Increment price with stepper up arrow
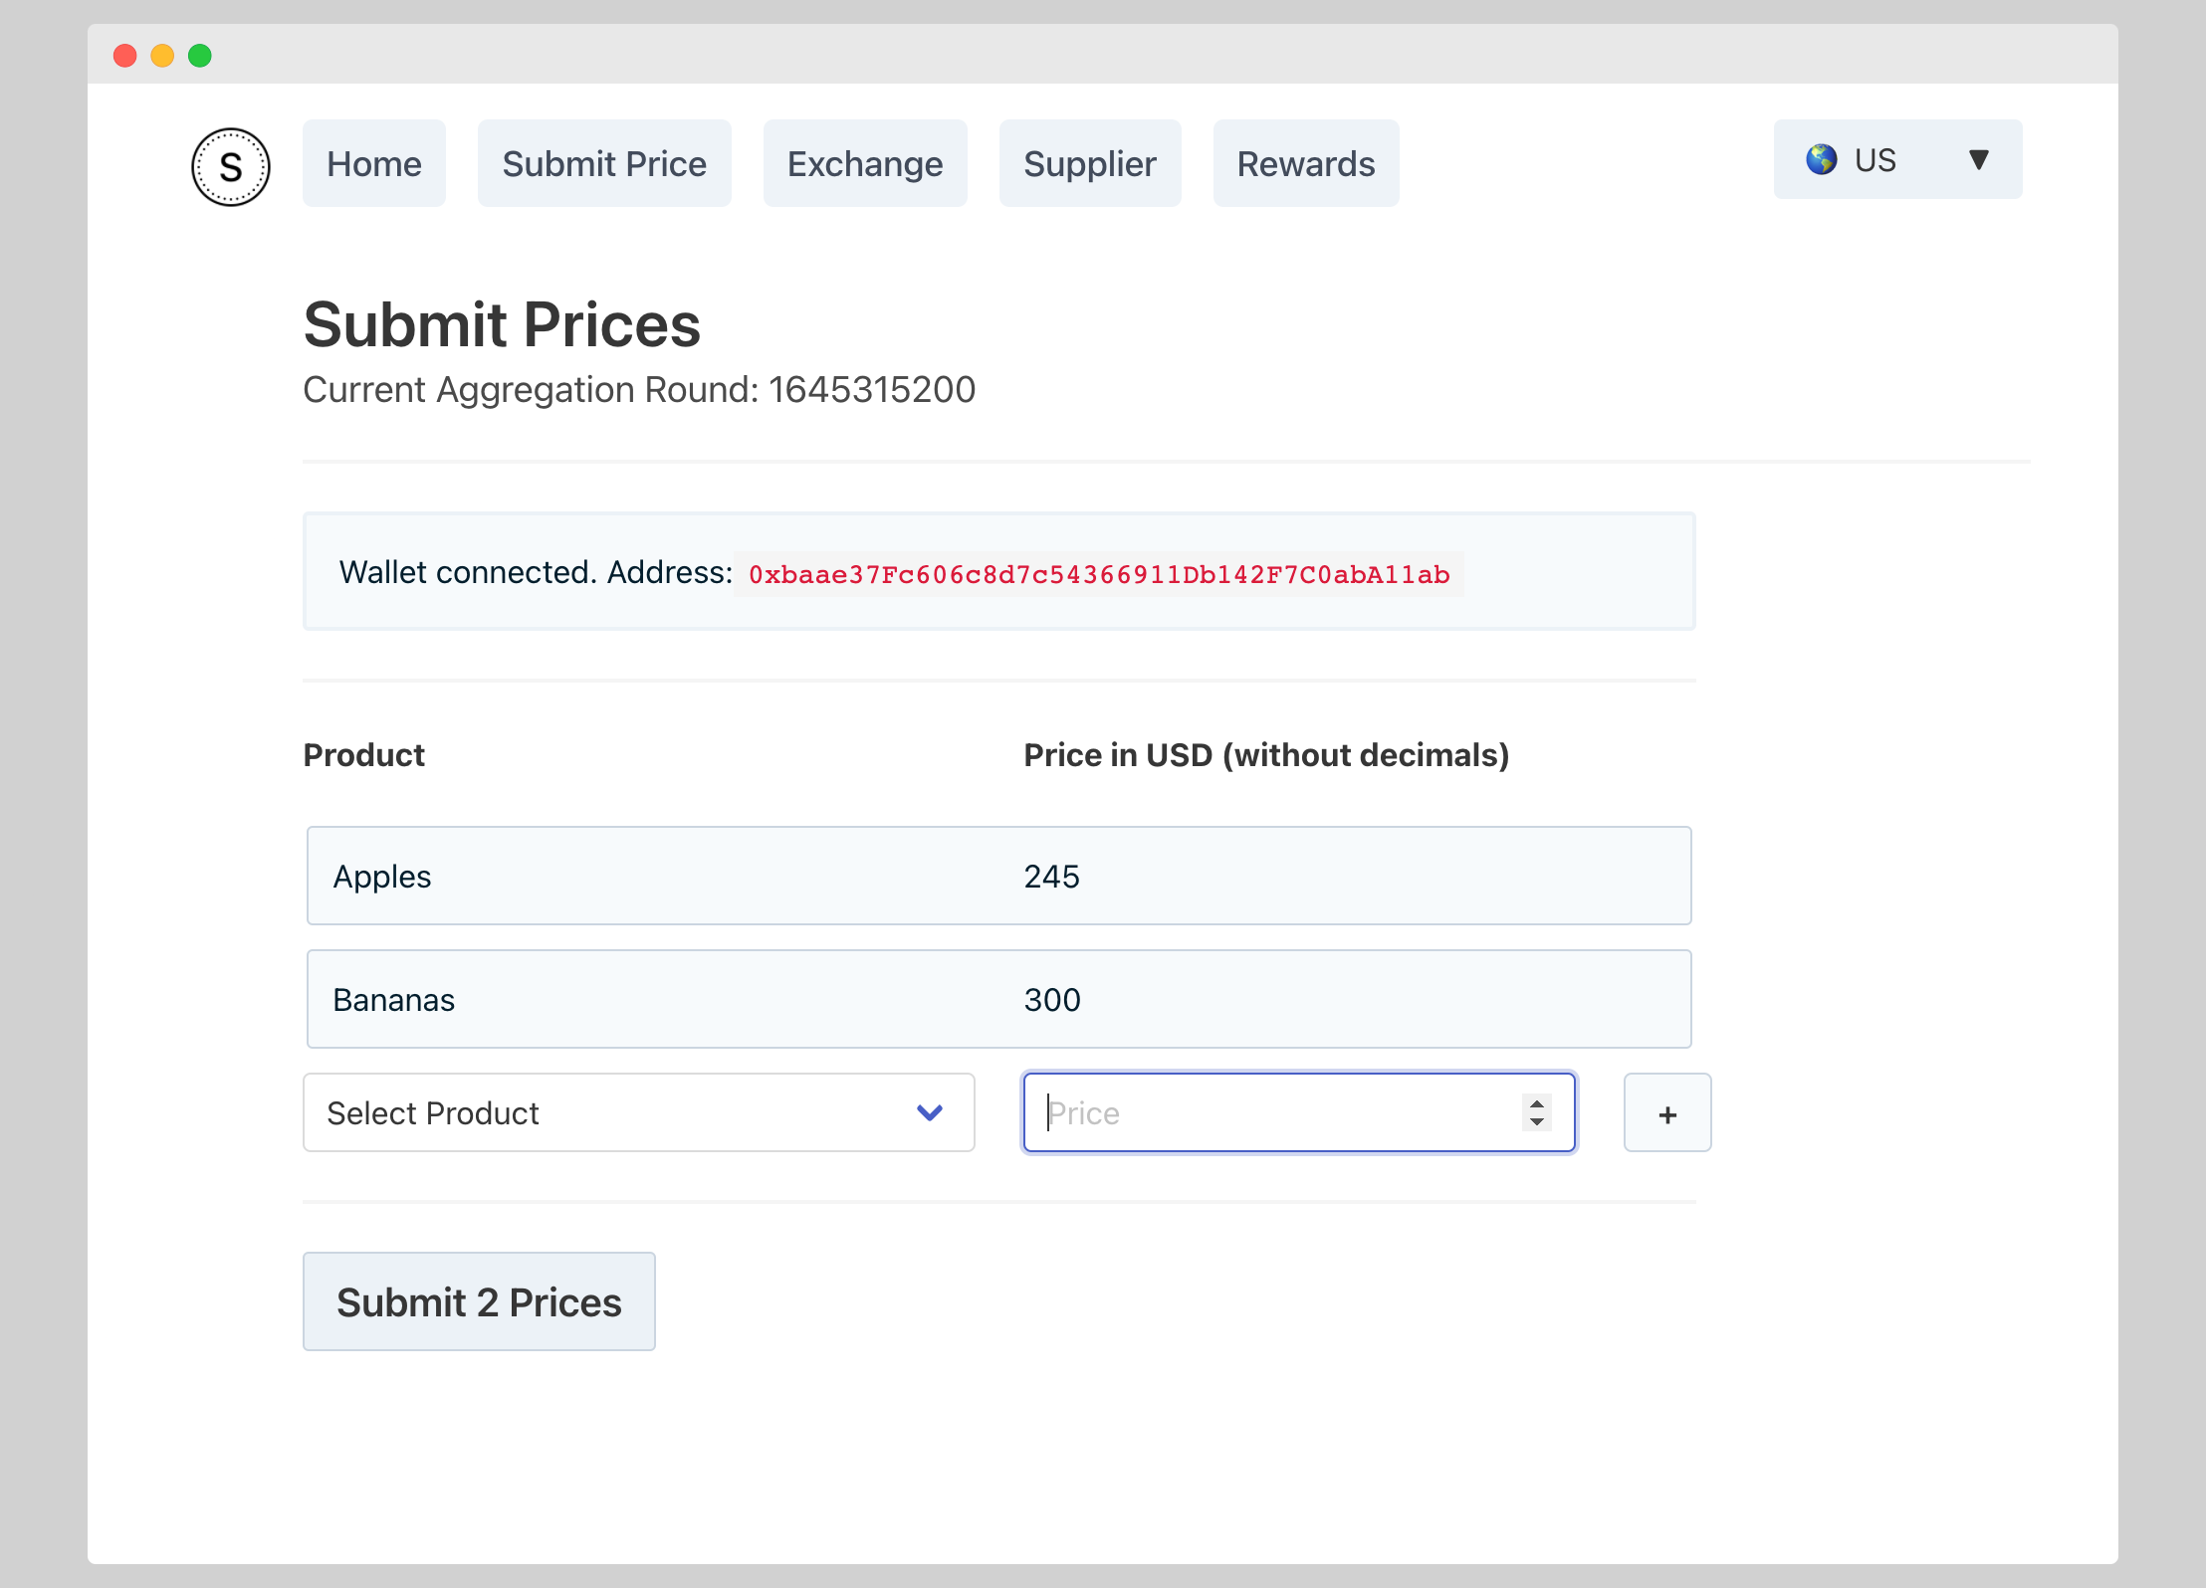Viewport: 2206px width, 1588px height. [x=1537, y=1102]
